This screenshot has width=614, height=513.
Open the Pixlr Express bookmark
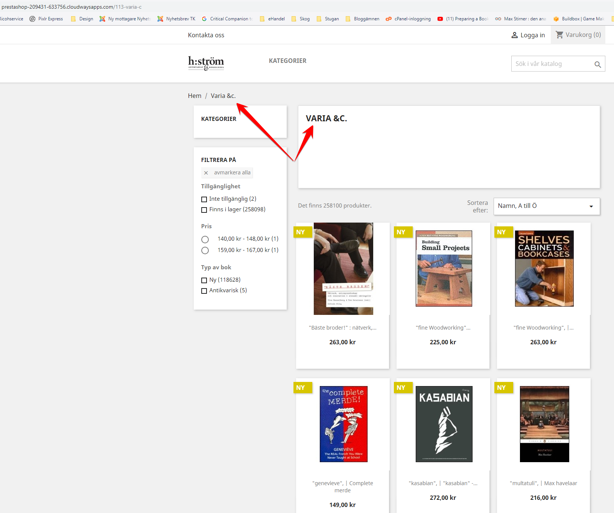click(46, 19)
